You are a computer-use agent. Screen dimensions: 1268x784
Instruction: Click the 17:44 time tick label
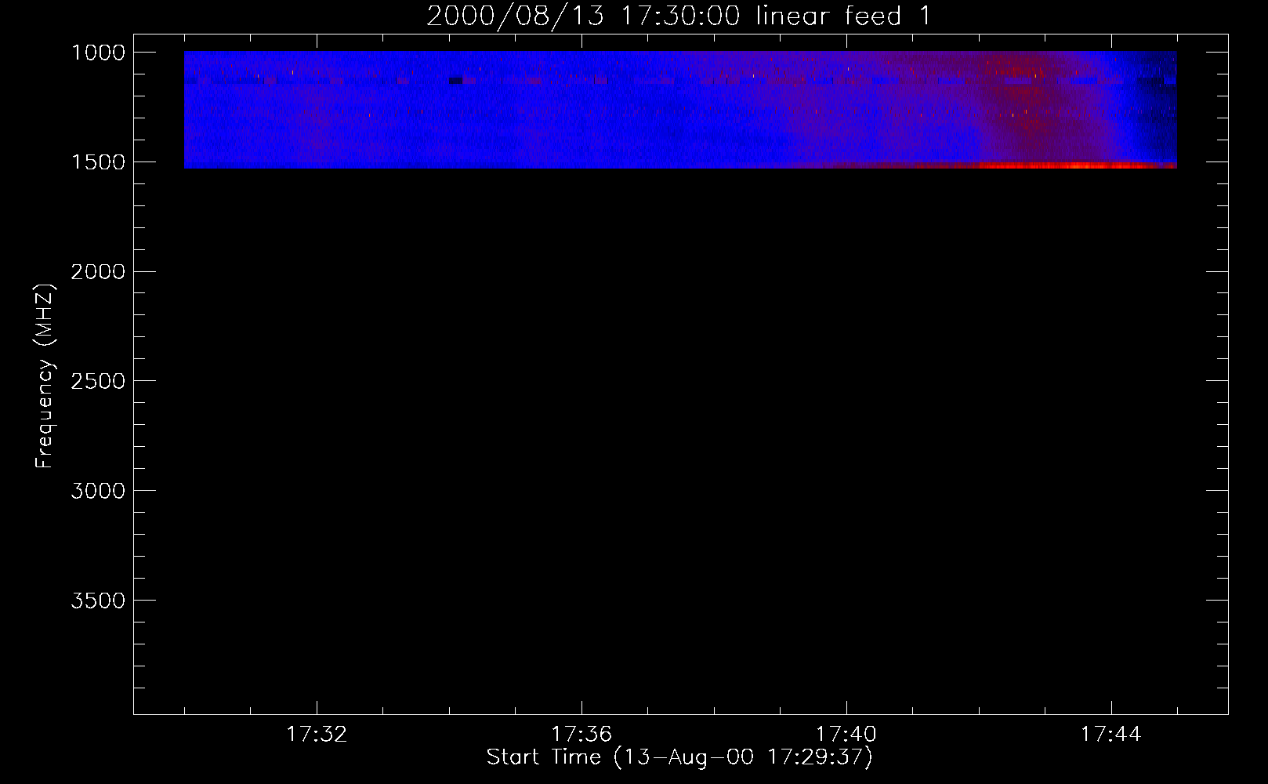pos(1111,735)
